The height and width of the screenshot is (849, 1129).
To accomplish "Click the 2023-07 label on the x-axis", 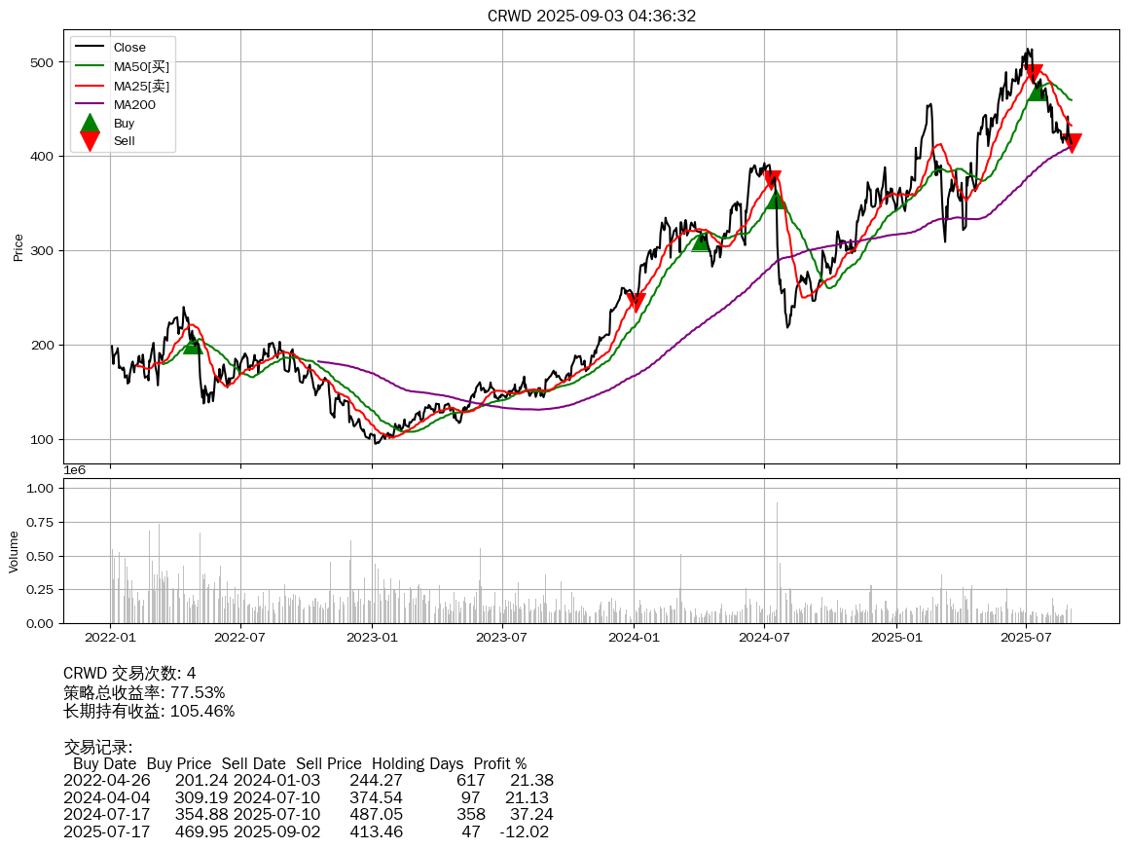I will coord(503,638).
